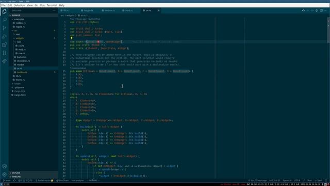Viewport: 330px width, 186px height.
Task: Open the Terminal menu
Action: click(x=52, y=5)
